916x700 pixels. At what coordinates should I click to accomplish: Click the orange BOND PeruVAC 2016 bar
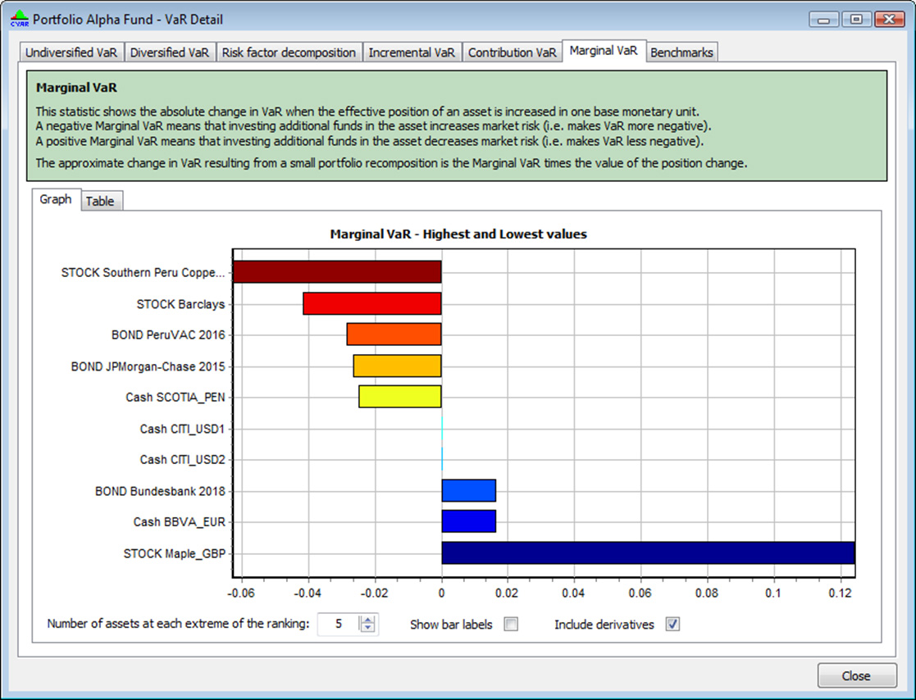pos(394,334)
